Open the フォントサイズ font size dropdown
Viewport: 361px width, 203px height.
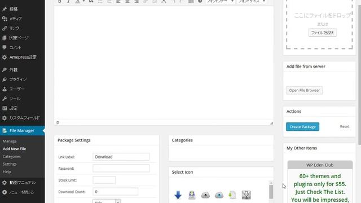tap(252, 1)
